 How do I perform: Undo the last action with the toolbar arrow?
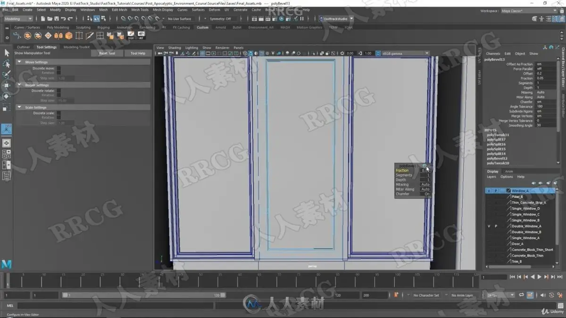click(x=63, y=19)
